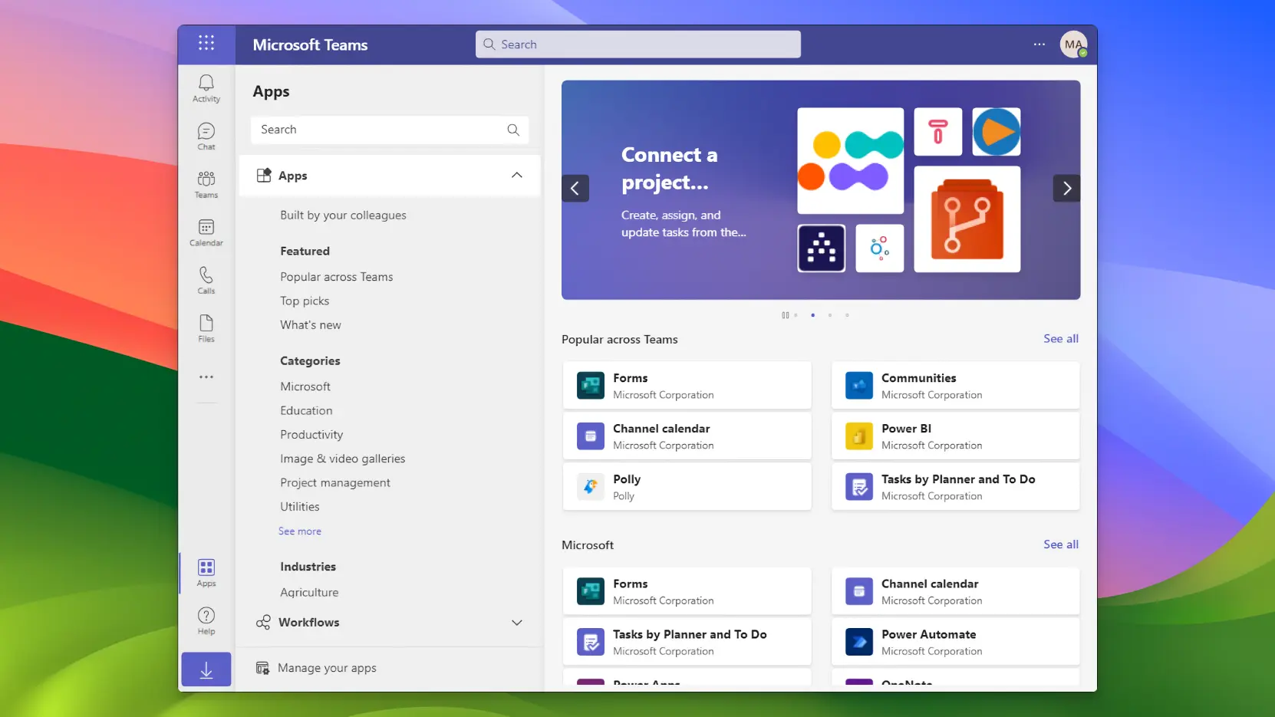
Task: Click the Help icon near the bottom sidebar
Action: tap(206, 618)
